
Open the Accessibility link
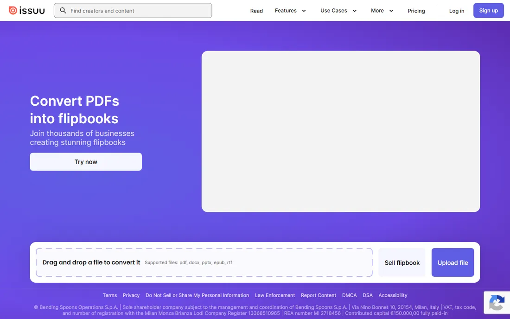(393, 295)
